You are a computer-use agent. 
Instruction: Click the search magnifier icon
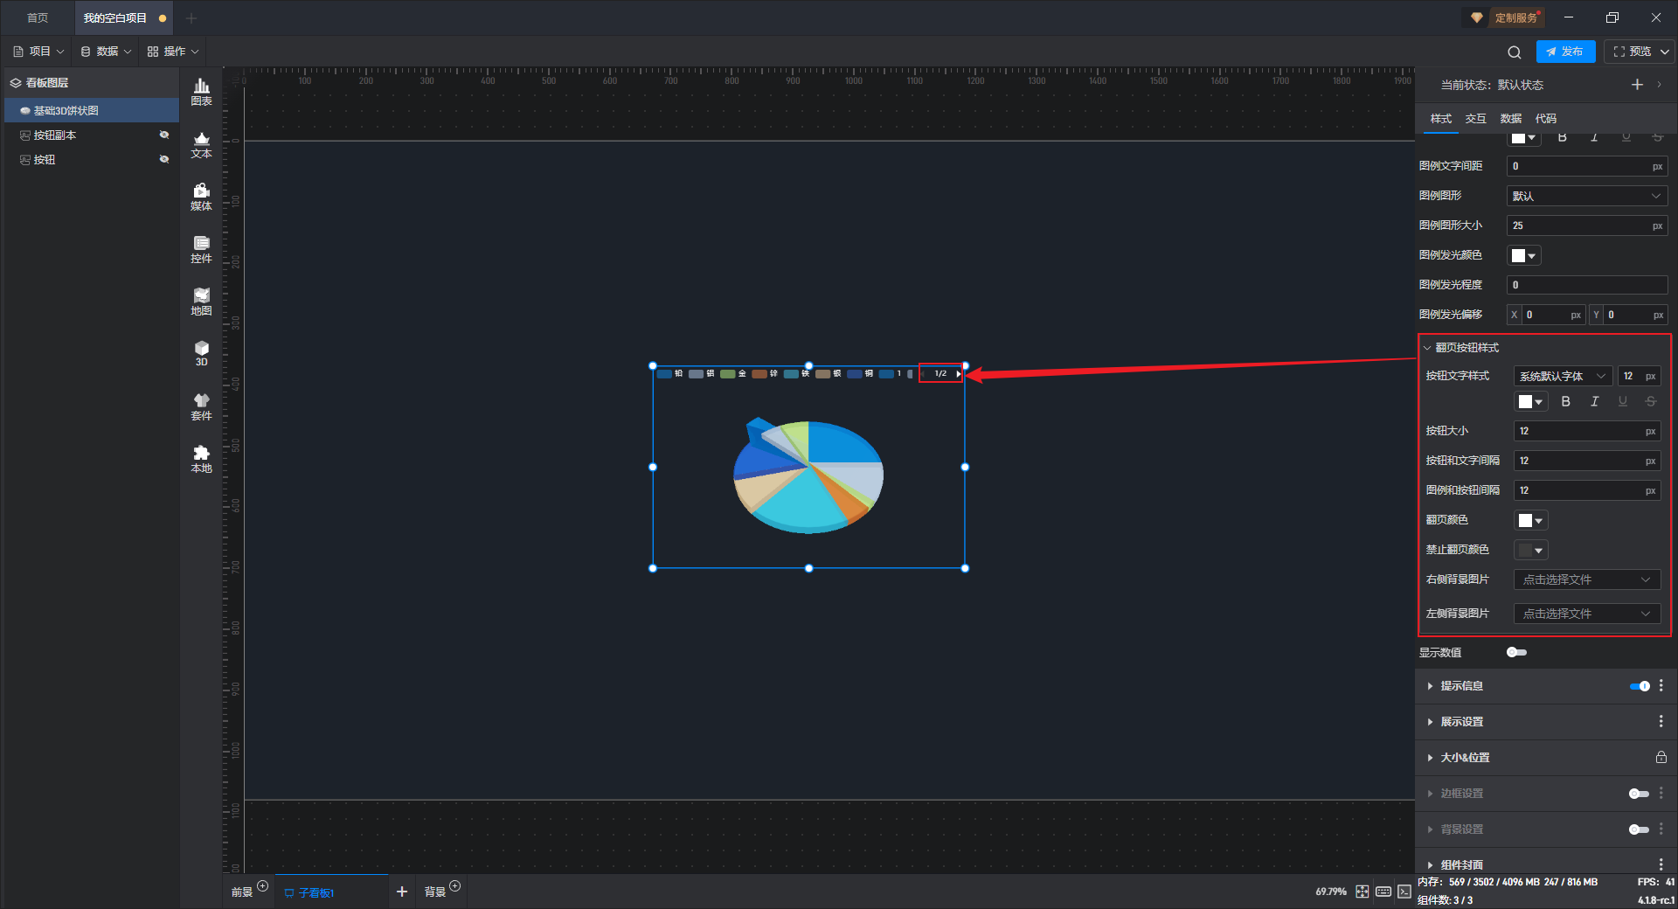(x=1514, y=52)
